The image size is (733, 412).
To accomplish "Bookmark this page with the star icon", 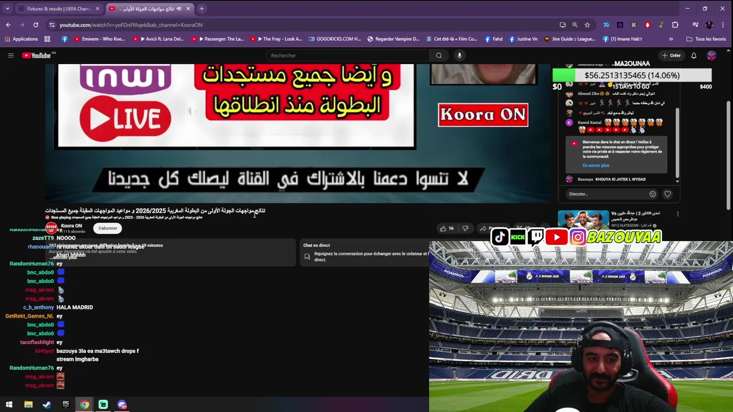I will point(587,25).
